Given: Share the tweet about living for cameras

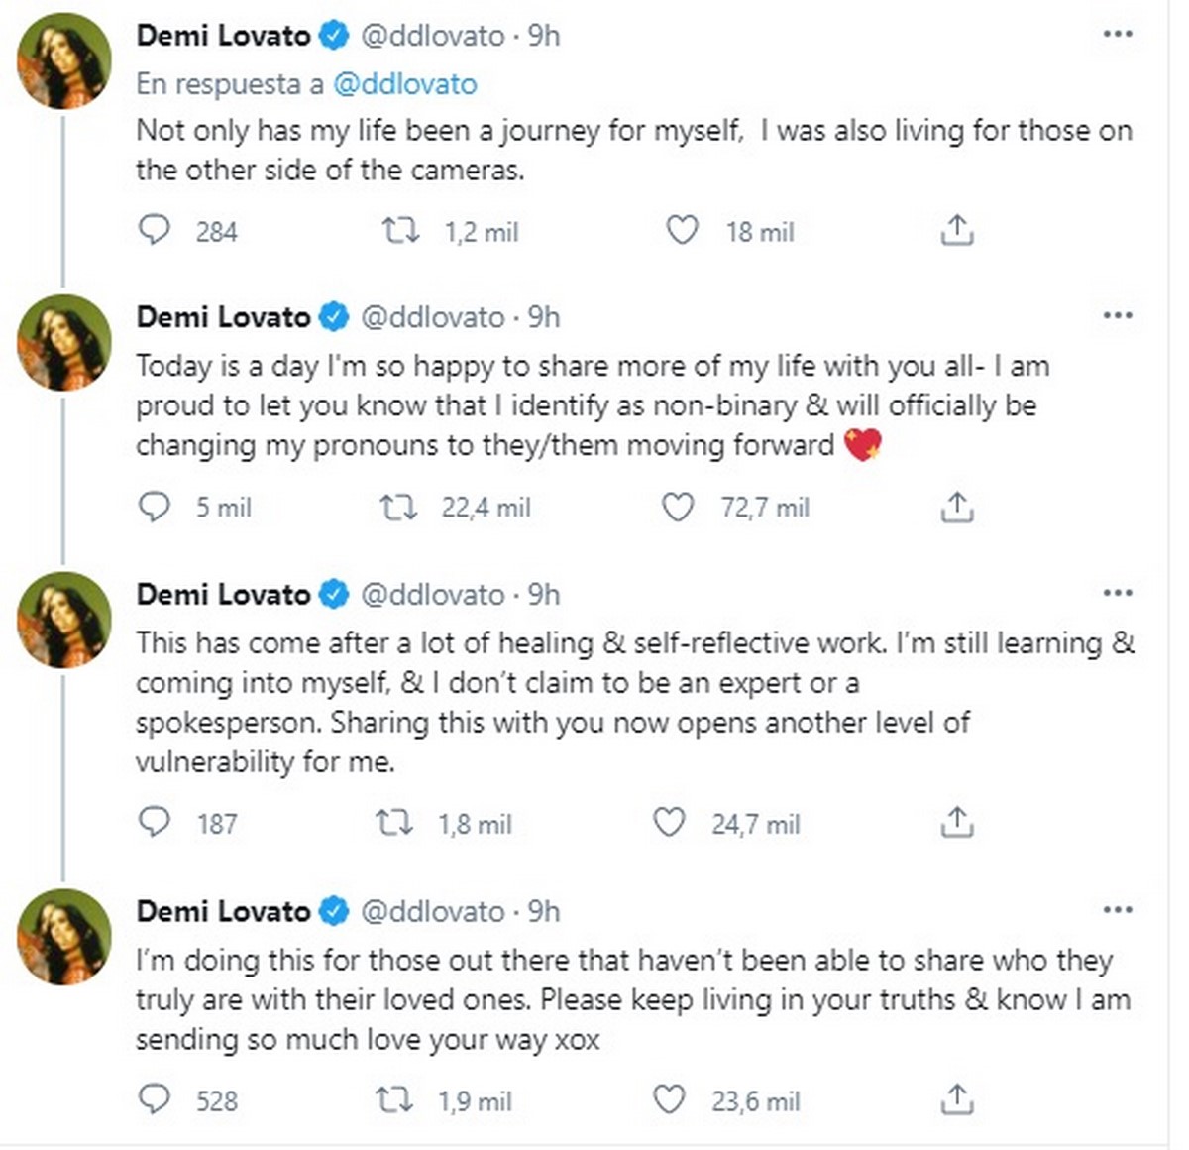Looking at the screenshot, I should click(x=956, y=231).
